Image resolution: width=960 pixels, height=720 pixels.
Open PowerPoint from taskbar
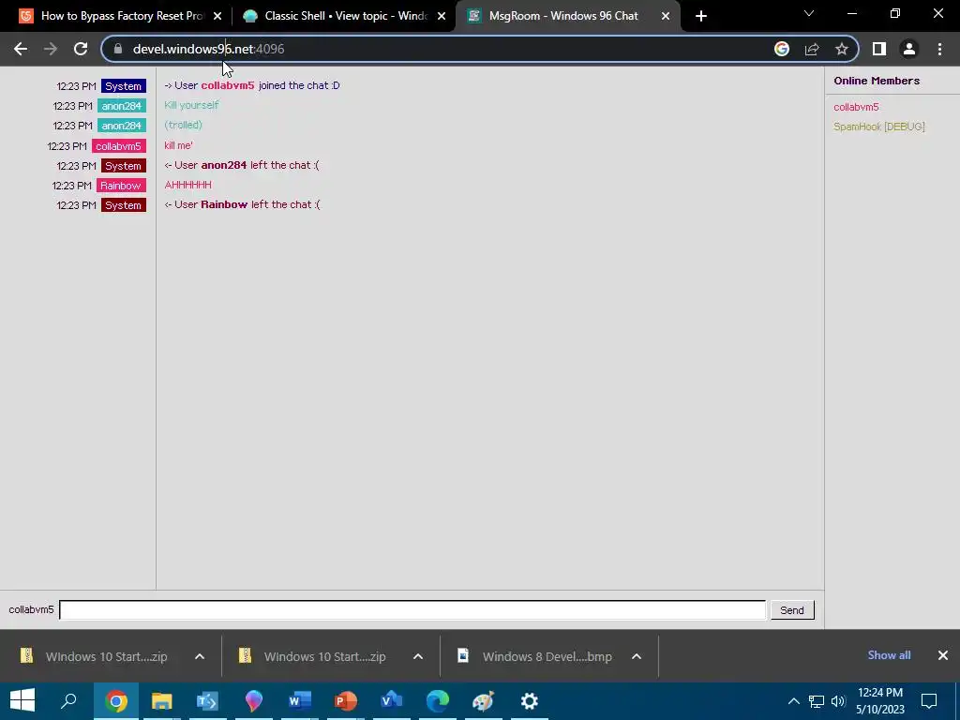(x=345, y=700)
